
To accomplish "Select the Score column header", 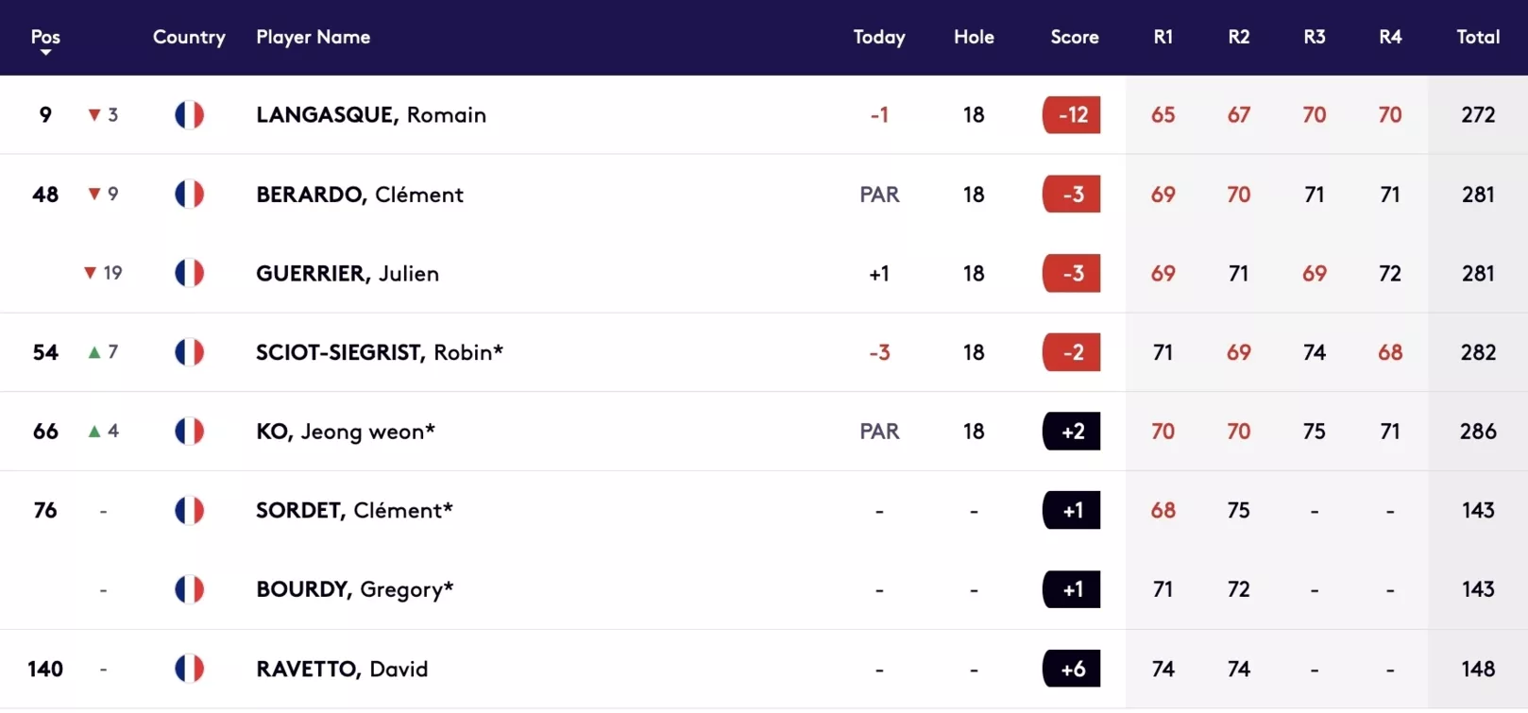I will 1075,37.
